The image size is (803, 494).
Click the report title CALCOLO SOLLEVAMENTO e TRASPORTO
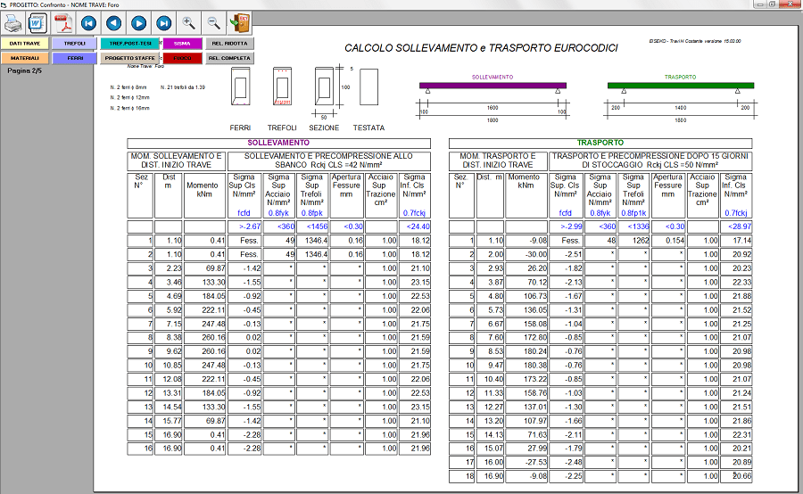[481, 48]
